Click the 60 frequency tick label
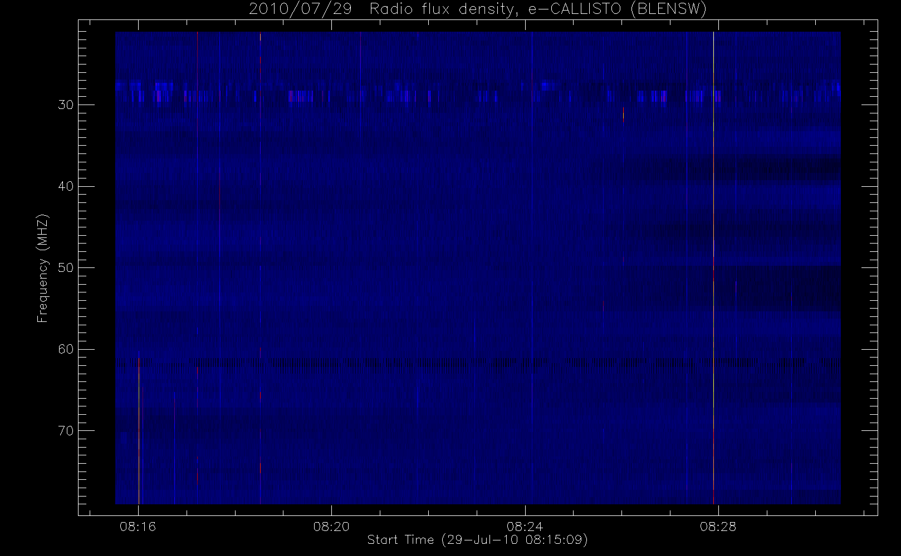 pyautogui.click(x=66, y=349)
